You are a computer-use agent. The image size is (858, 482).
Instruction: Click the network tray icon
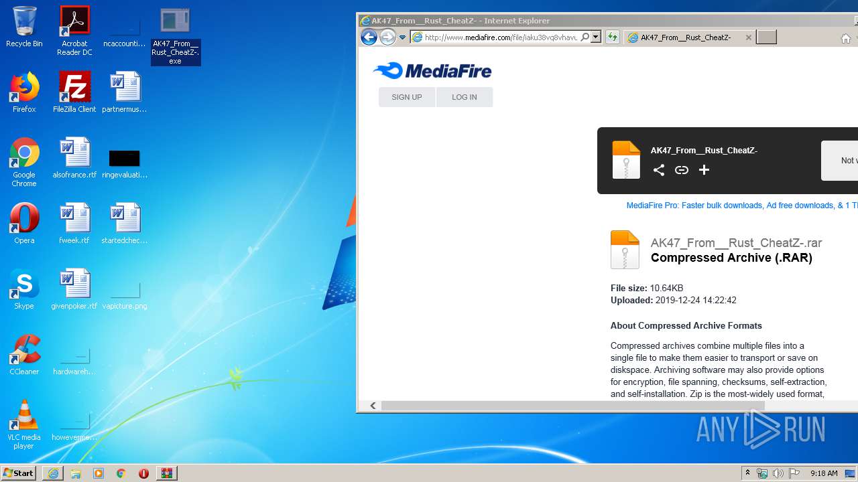pyautogui.click(x=762, y=473)
